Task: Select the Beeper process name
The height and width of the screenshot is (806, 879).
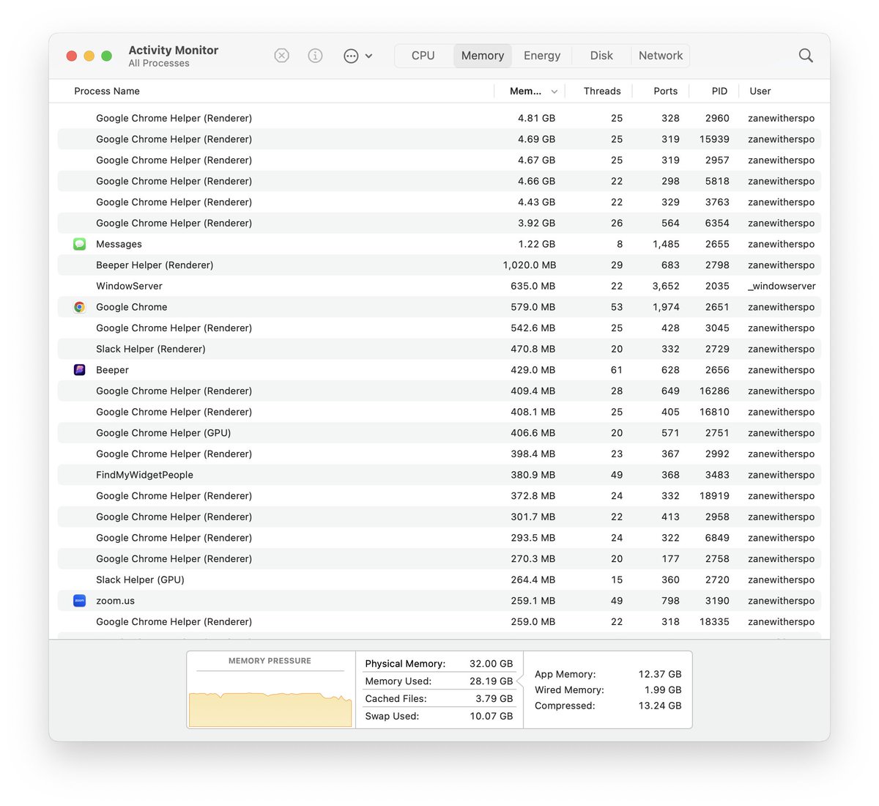Action: coord(112,370)
